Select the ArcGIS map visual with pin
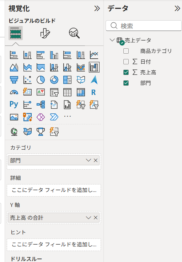182x262 pixels. tap(27, 117)
